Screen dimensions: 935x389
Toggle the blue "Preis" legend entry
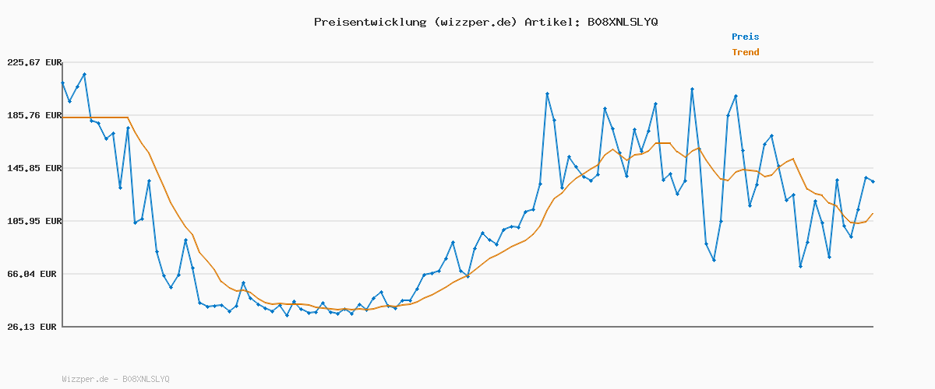745,37
